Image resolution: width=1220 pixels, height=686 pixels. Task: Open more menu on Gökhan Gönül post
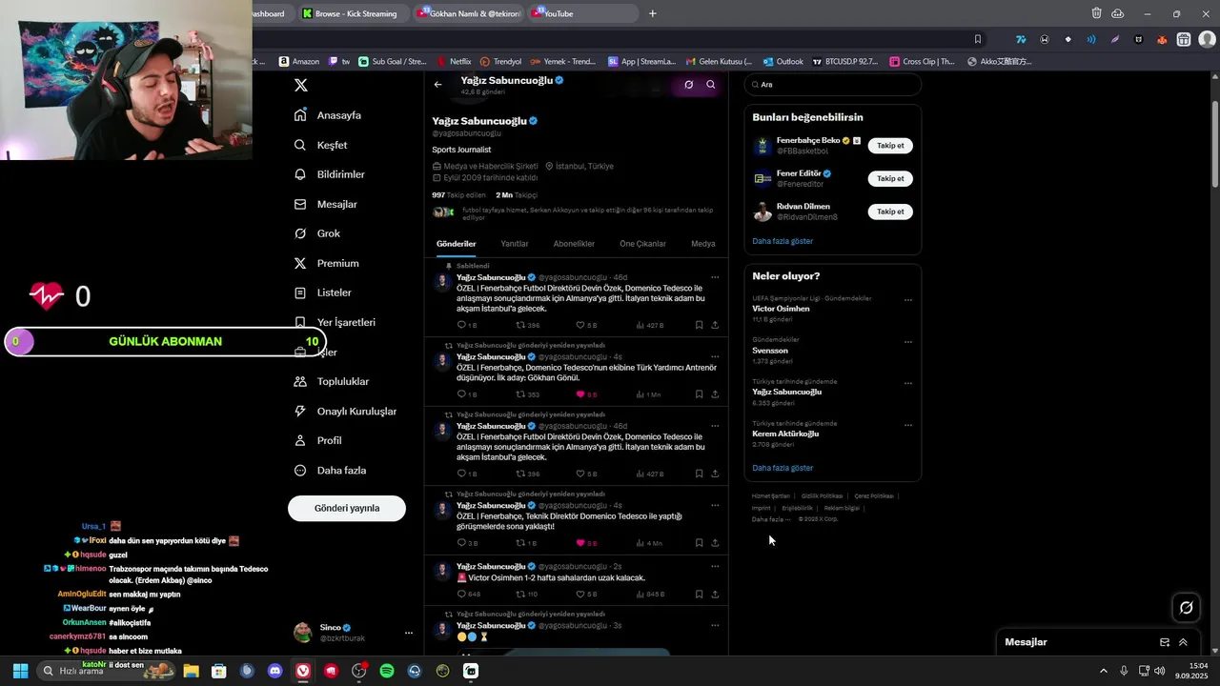click(x=715, y=356)
